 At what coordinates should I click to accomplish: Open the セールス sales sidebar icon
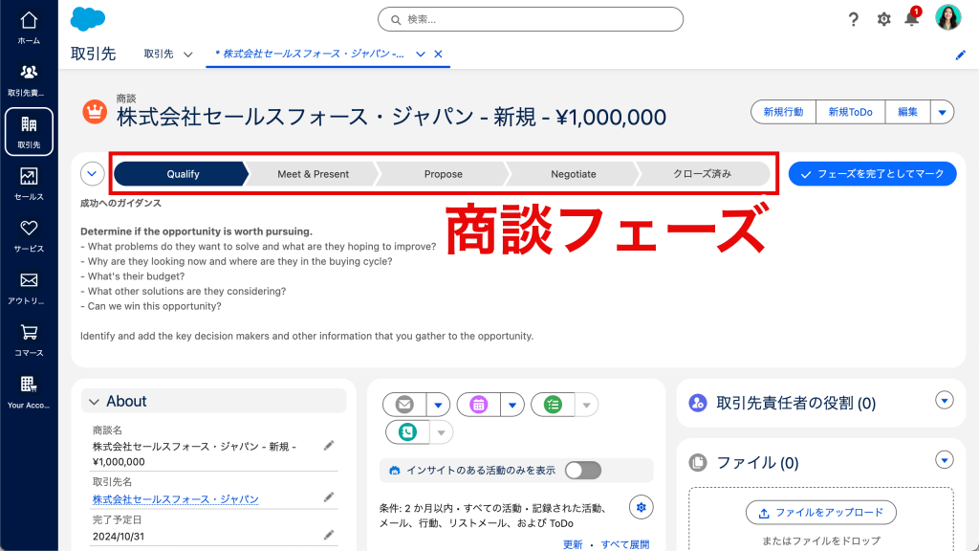(29, 184)
